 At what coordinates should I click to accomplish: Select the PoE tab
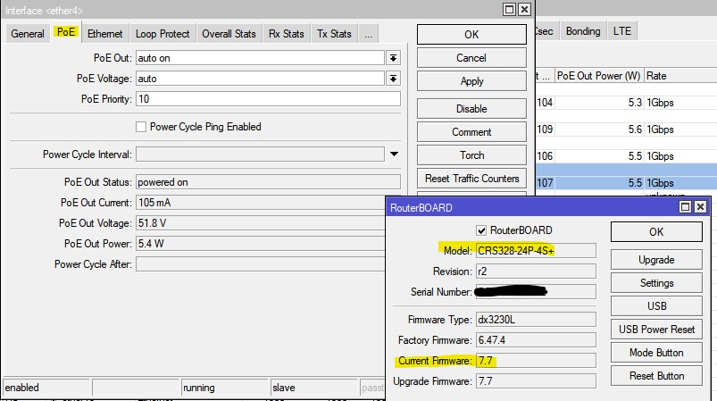point(66,32)
